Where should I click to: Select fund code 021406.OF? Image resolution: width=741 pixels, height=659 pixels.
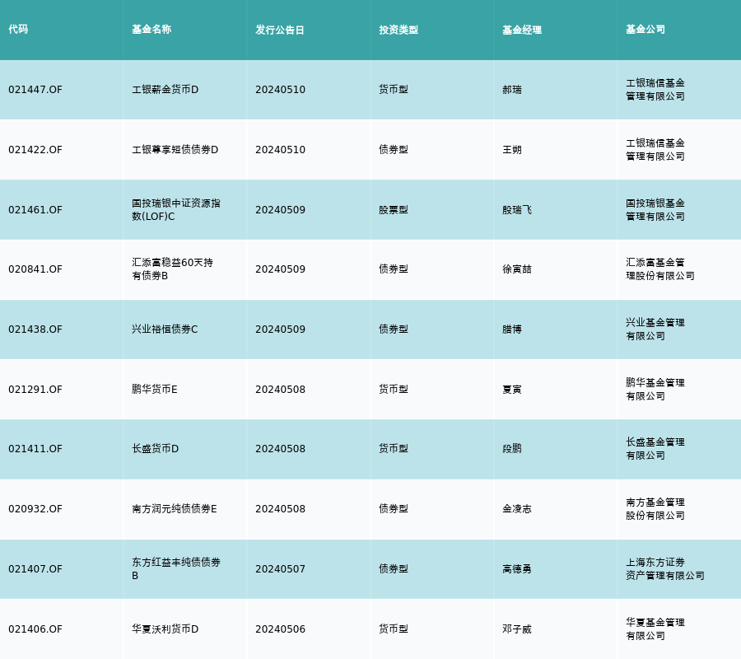pos(35,629)
